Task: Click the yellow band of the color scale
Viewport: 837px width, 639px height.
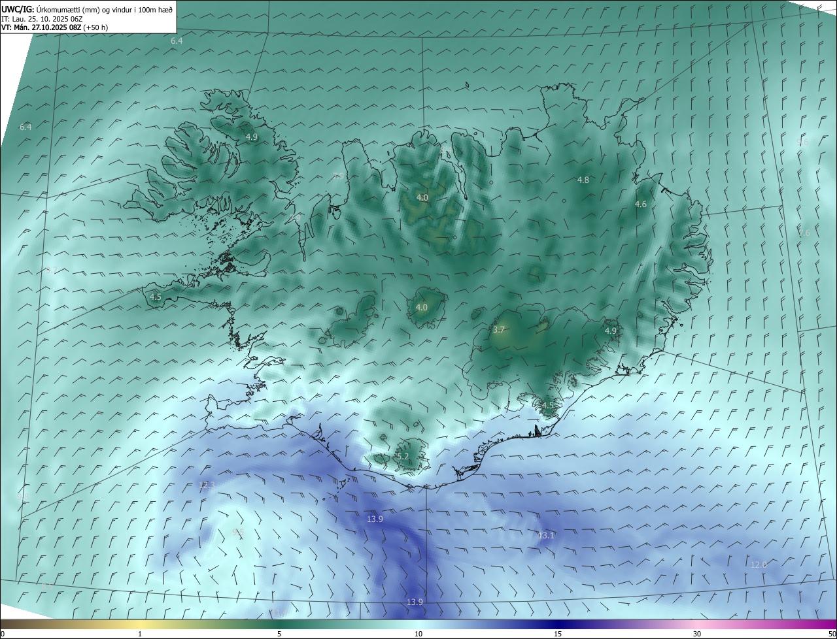Action: [140, 624]
